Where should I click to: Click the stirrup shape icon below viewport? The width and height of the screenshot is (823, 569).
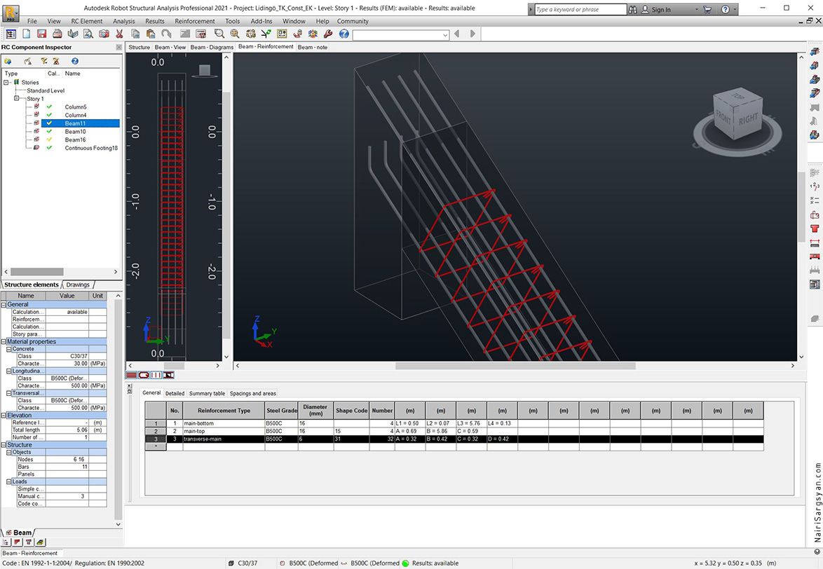[144, 375]
